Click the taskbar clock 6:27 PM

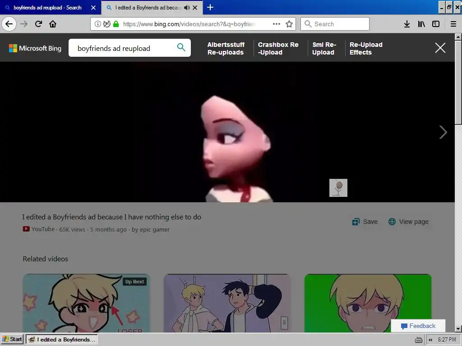447,340
